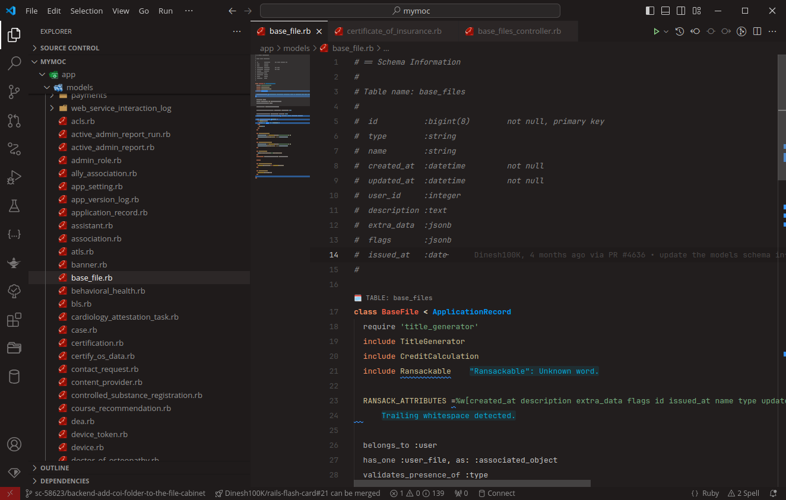Image resolution: width=786 pixels, height=500 pixels.
Task: Open changes with next revision icon
Action: point(726,31)
